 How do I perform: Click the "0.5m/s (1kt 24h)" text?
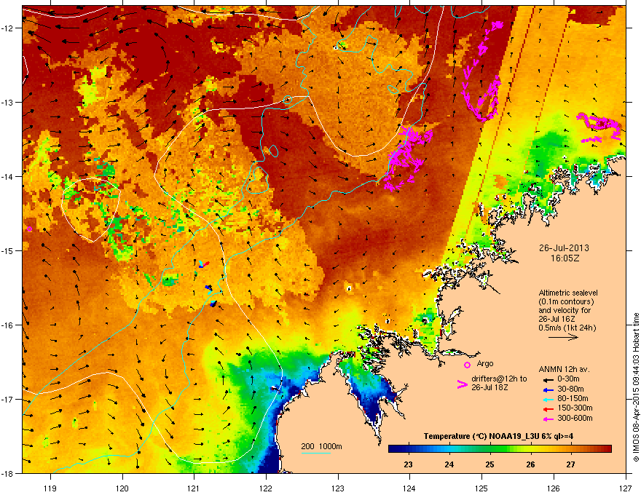tap(567, 328)
